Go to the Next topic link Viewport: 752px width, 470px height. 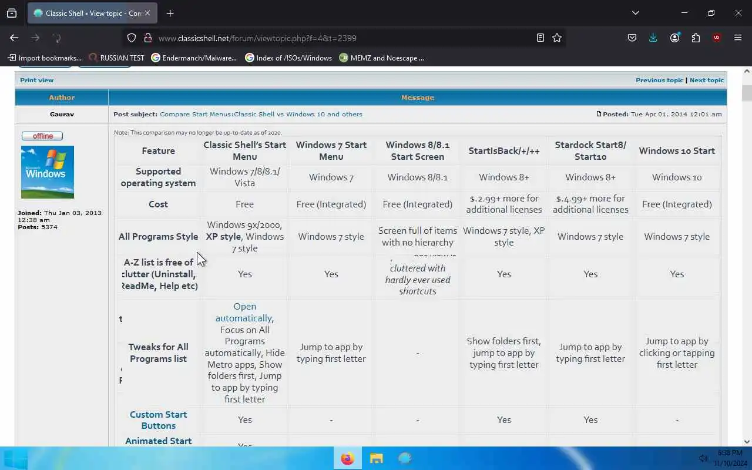pos(707,80)
